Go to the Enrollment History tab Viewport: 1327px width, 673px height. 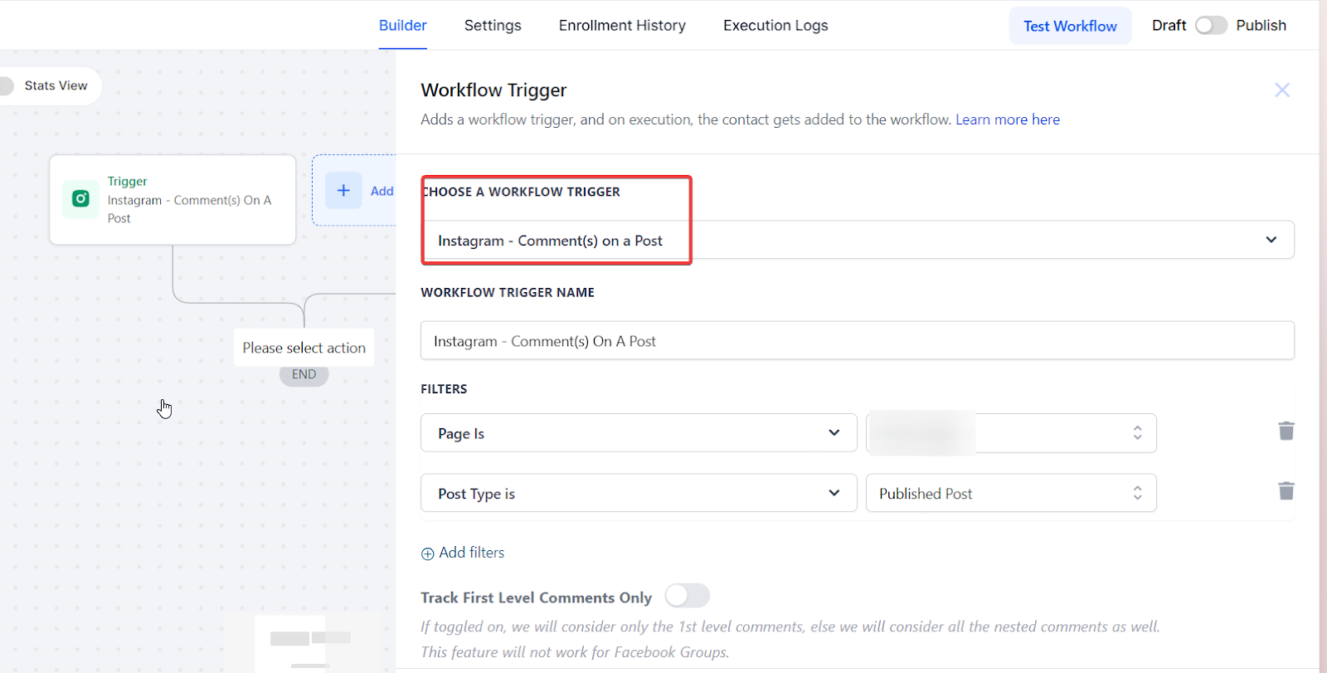pyautogui.click(x=622, y=26)
